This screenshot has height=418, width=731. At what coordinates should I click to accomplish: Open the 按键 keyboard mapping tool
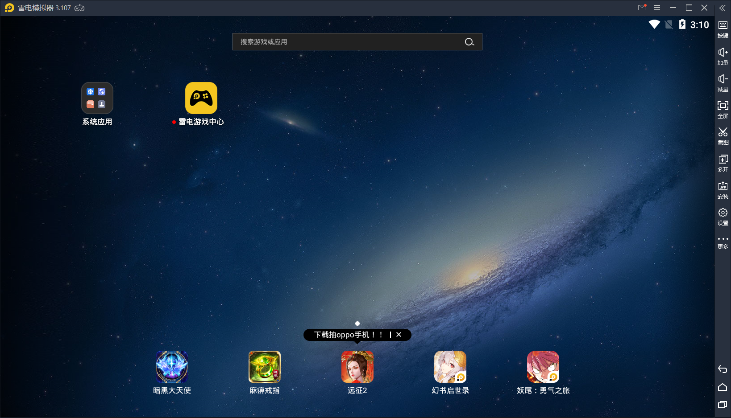(723, 29)
